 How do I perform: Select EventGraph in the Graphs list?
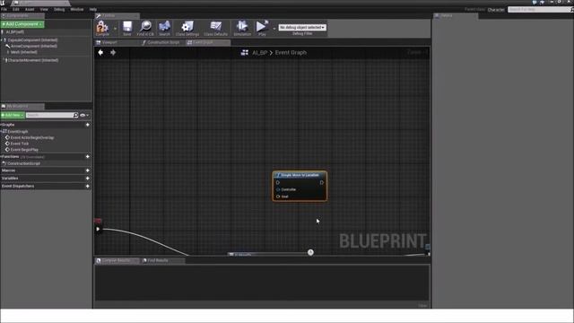pyautogui.click(x=18, y=132)
